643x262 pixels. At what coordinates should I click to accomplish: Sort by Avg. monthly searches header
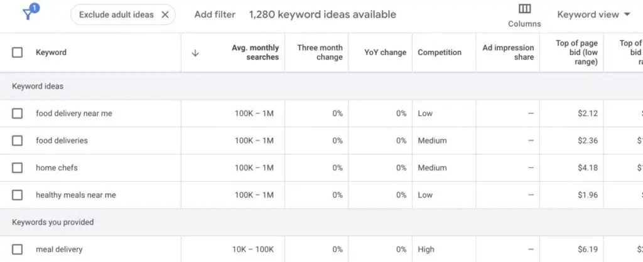(x=255, y=53)
